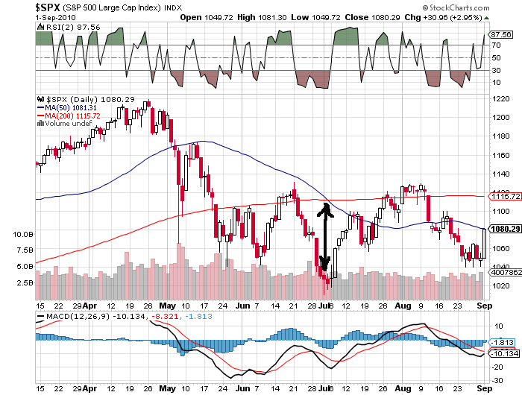
Task: Click the 1140 price axis label
Action: point(500,174)
